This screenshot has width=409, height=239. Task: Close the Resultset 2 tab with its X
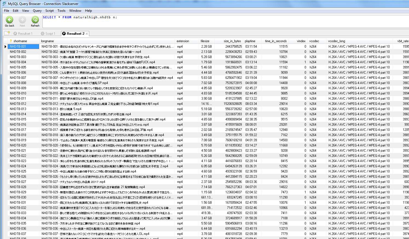(87, 34)
